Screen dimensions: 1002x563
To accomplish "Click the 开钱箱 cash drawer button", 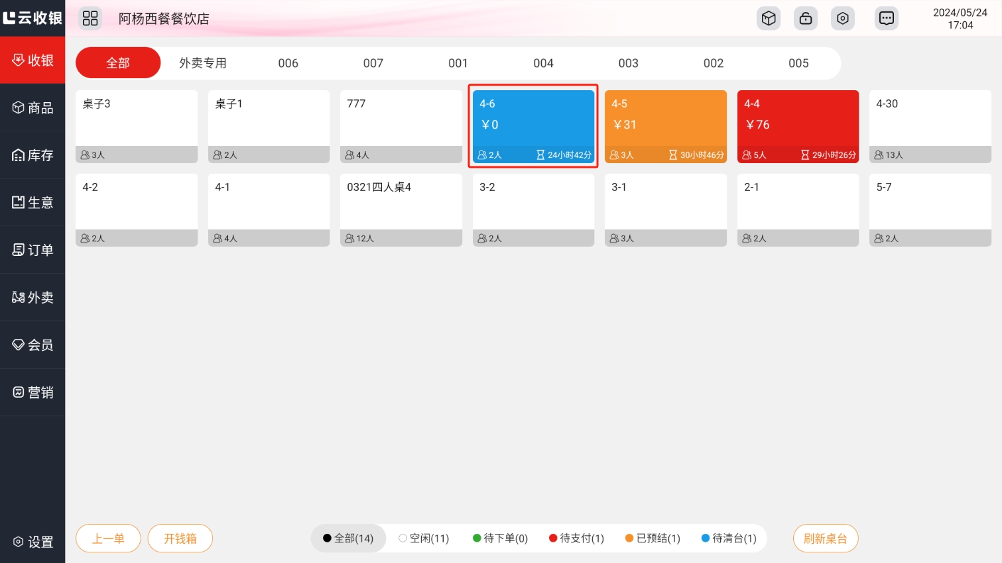I will 180,538.
